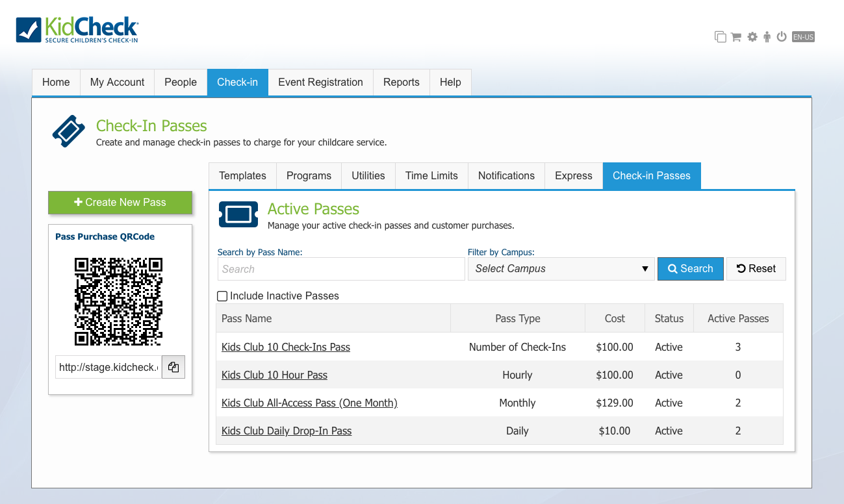Viewport: 844px width, 504px height.
Task: Switch to the Templates tab
Action: click(x=242, y=175)
